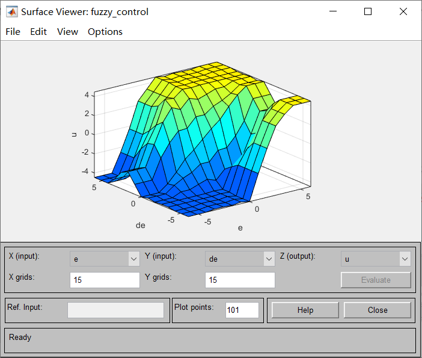This screenshot has width=422, height=358.
Task: Click the 'X grids:' label
Action: pyautogui.click(x=22, y=277)
